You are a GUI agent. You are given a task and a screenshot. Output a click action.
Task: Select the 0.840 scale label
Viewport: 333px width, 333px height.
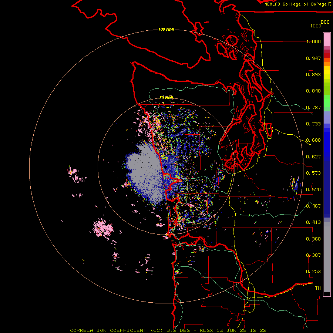(313, 91)
